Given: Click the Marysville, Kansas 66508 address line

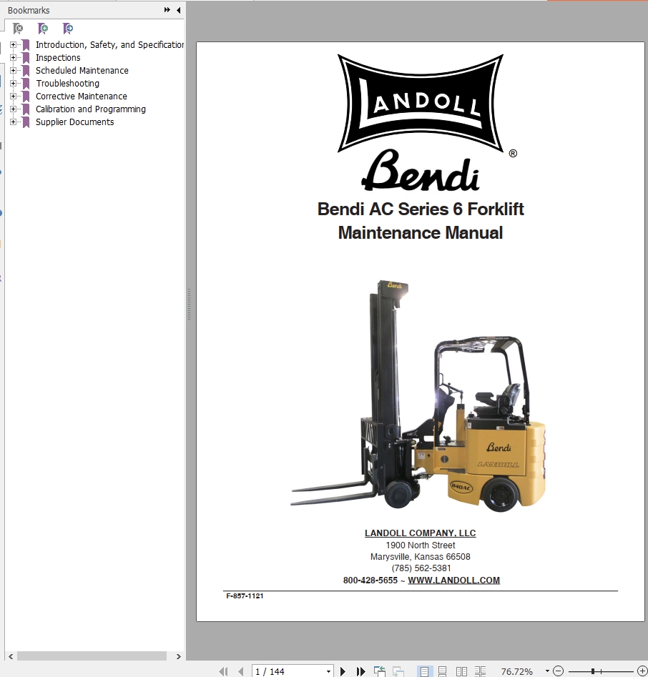Looking at the screenshot, I should click(421, 557).
